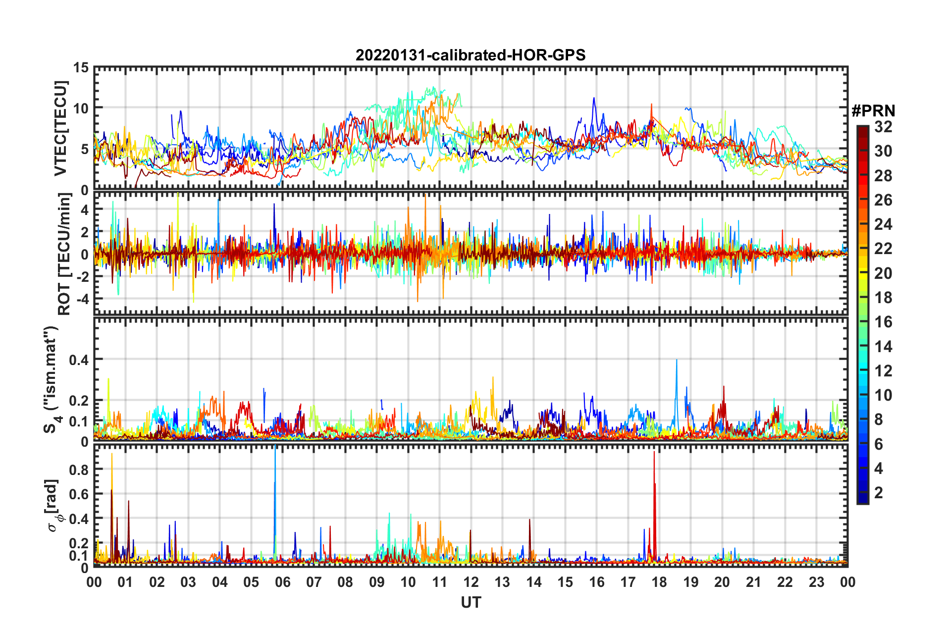Select colorbar tick label 6

click(879, 444)
